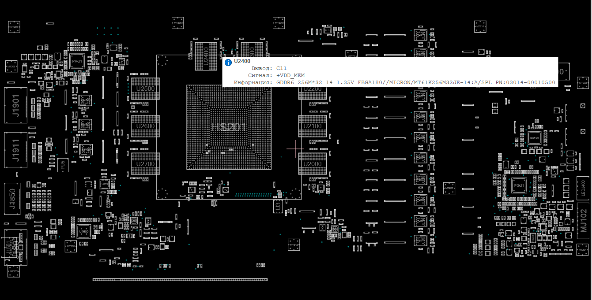
Task: Select mounting hole MT202
Action: [x=583, y=82]
